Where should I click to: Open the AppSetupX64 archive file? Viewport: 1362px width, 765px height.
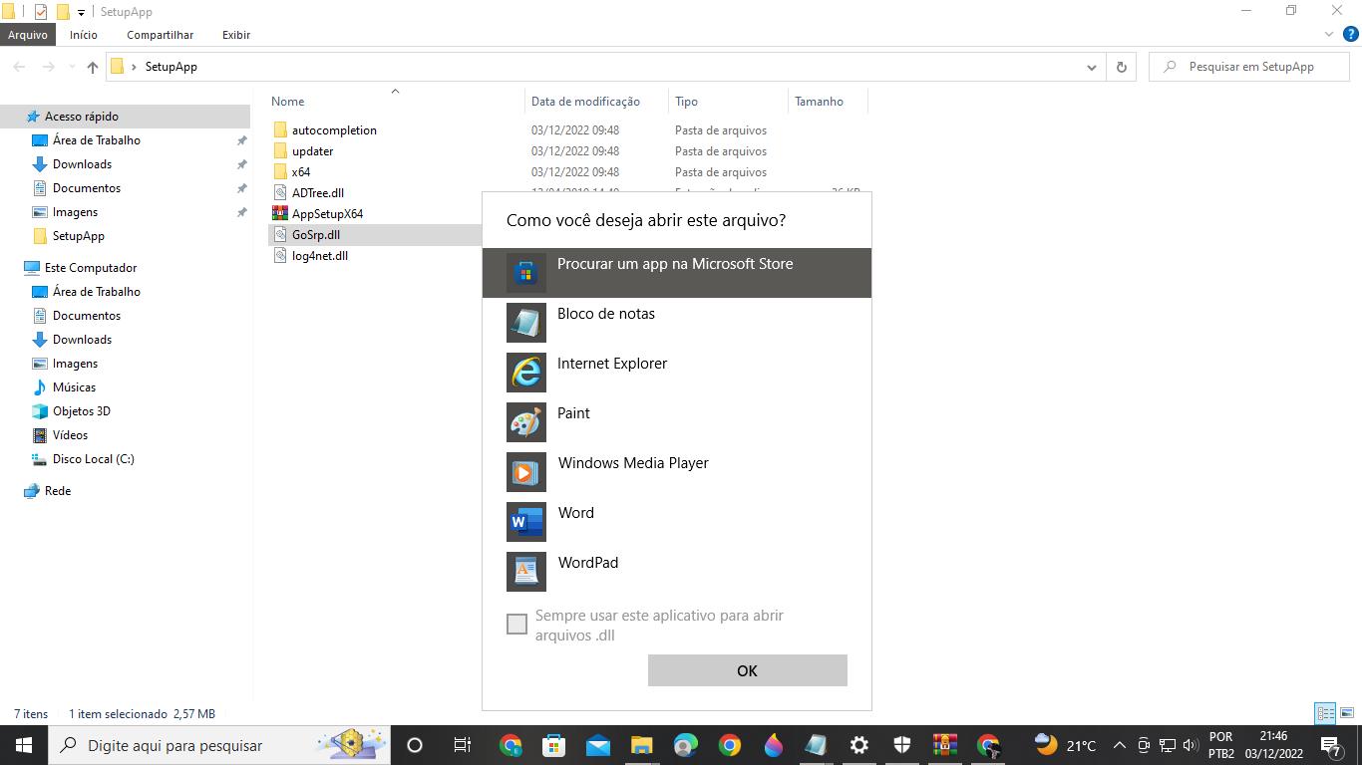(x=327, y=214)
